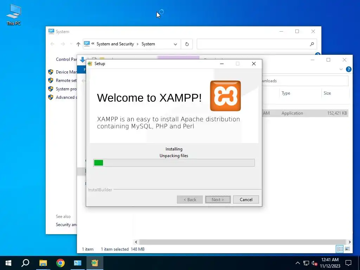Viewport: 360px width, 270px height.
Task: Open the Remote settings link
Action: [x=66, y=81]
